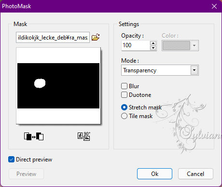Click the Preview button
The width and height of the screenshot is (222, 187).
pos(26,174)
